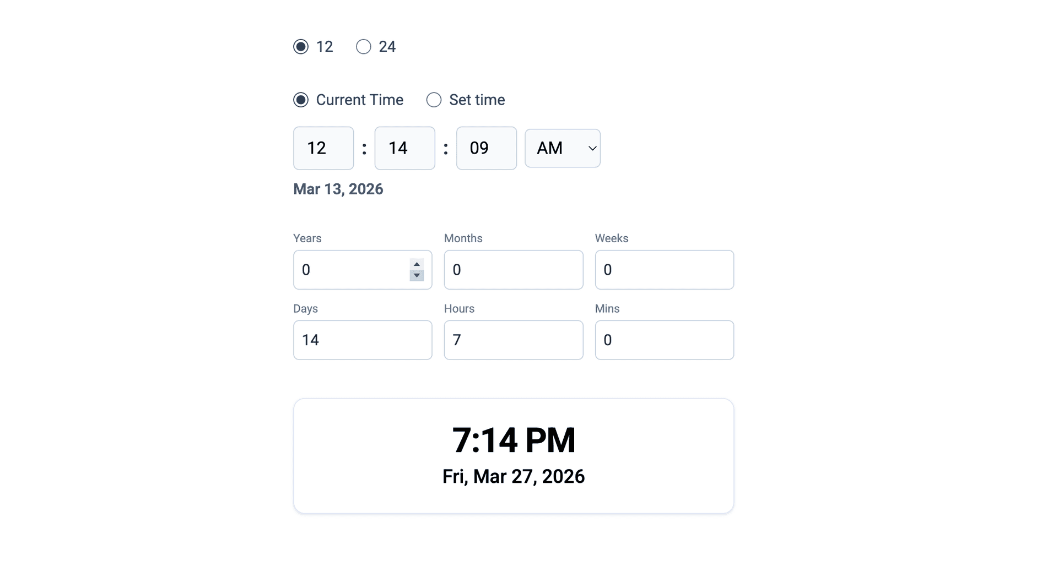Screen dimensions: 1058x588
Task: Click the Mins input field
Action: [664, 340]
